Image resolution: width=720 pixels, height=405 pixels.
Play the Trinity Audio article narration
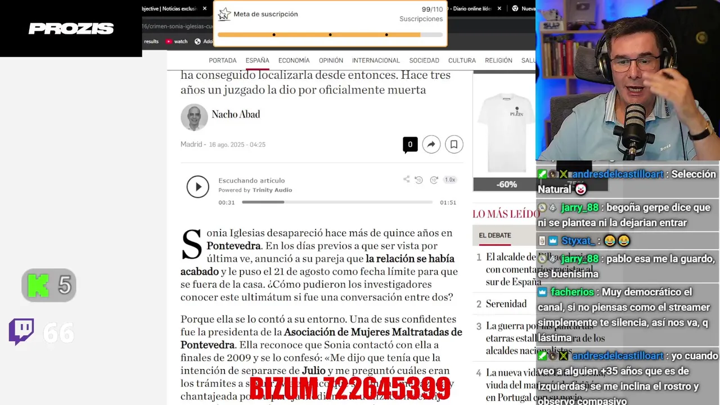197,187
